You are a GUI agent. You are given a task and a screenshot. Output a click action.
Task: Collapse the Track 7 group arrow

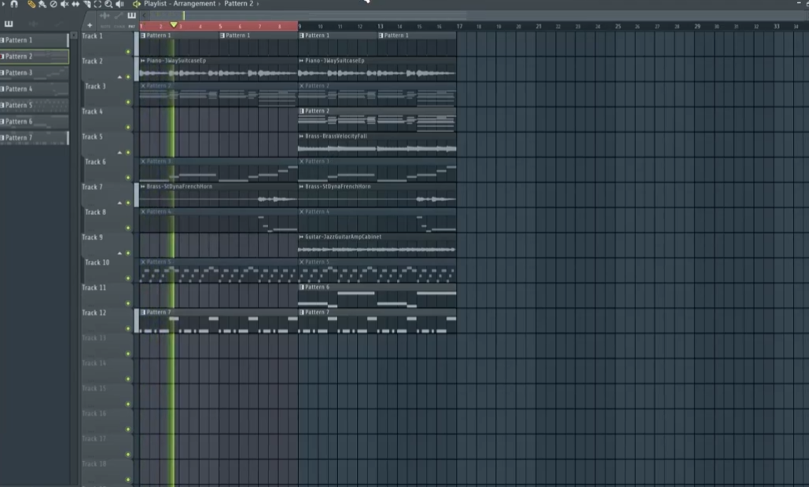(120, 203)
